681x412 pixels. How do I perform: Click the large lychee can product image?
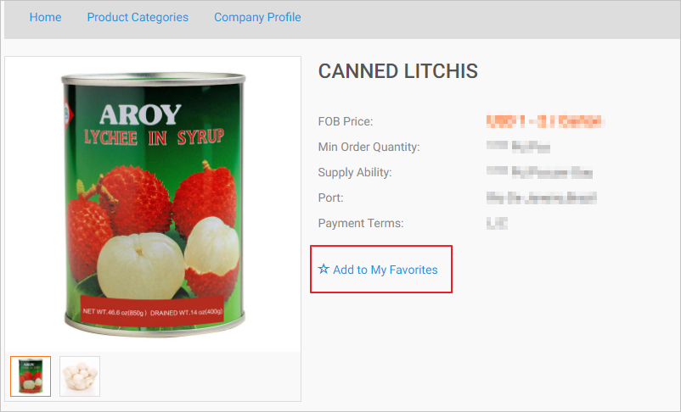[x=153, y=203]
